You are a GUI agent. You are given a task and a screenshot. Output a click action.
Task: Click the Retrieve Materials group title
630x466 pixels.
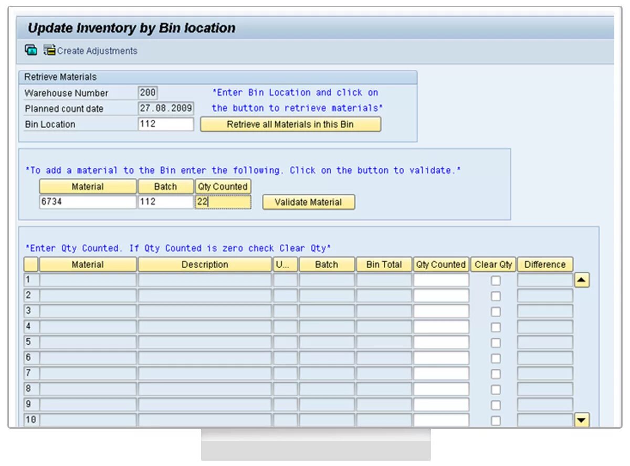61,77
